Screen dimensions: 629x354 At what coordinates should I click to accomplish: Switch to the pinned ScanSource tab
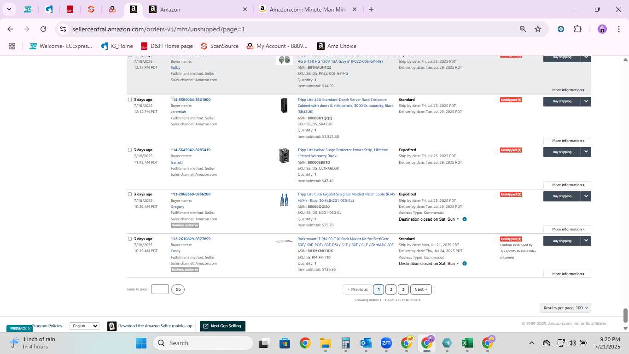91,9
